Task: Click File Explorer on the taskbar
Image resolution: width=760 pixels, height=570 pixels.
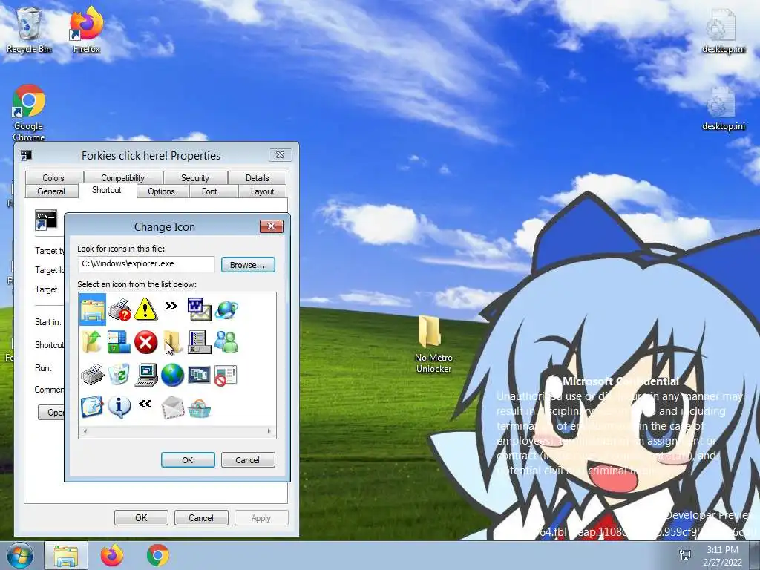Action: [x=66, y=555]
